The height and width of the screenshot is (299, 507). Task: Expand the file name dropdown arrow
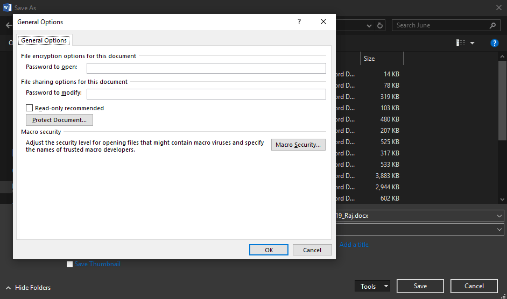499,216
